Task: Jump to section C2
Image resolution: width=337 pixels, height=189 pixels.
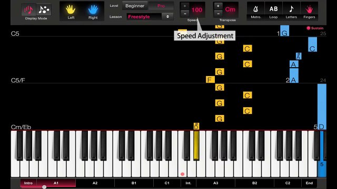Action: 288,183
